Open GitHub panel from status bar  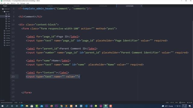coord(182,103)
